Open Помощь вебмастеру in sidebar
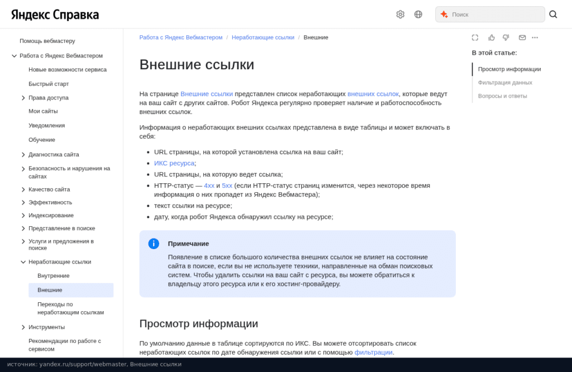This screenshot has height=372, width=572. [x=47, y=41]
